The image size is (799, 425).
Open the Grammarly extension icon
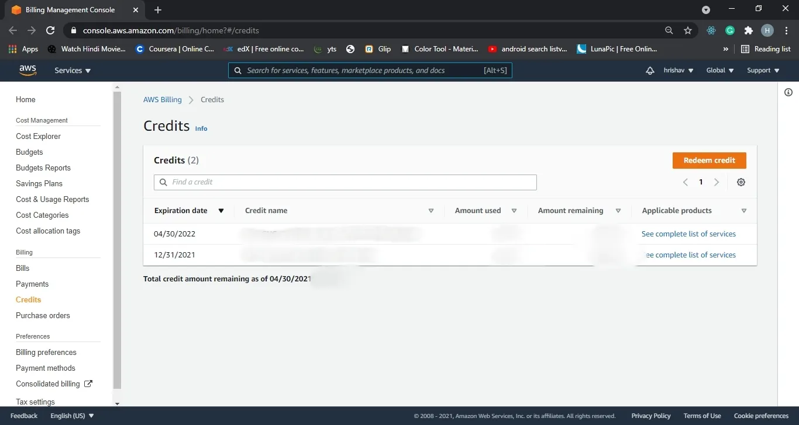click(729, 30)
